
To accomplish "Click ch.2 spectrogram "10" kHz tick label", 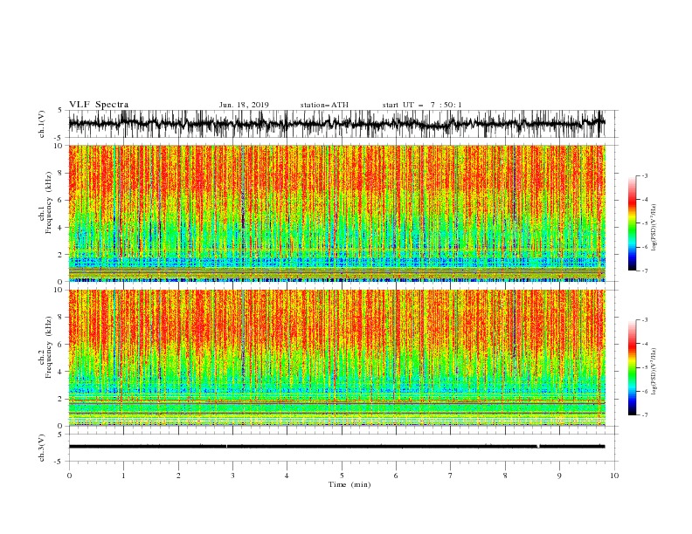I will point(59,290).
